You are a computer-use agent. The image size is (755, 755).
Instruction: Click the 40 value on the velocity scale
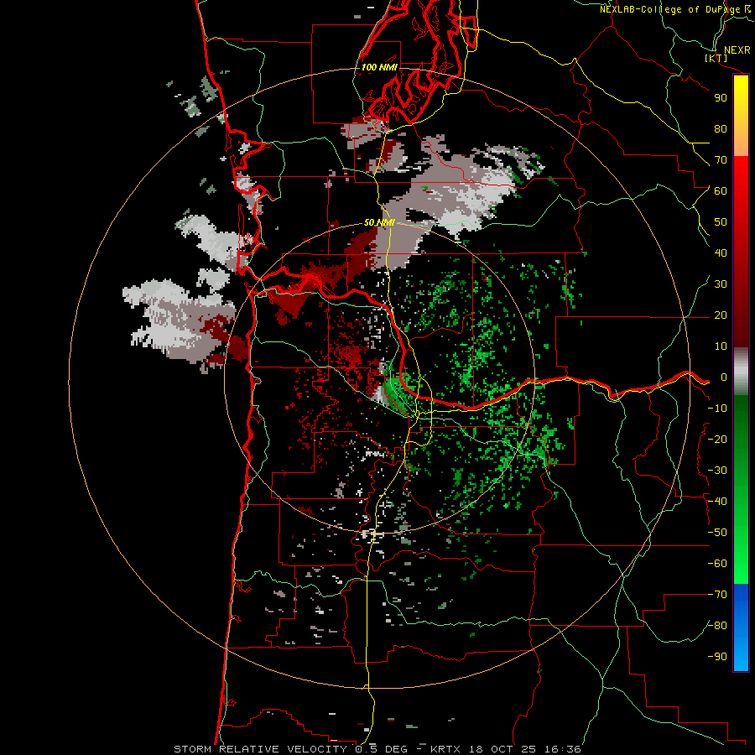click(x=721, y=253)
